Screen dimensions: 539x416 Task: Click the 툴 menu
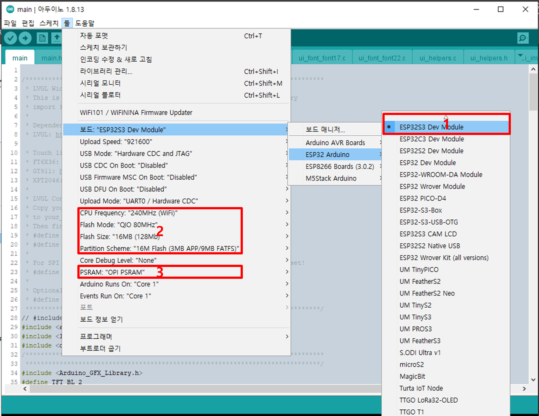67,23
